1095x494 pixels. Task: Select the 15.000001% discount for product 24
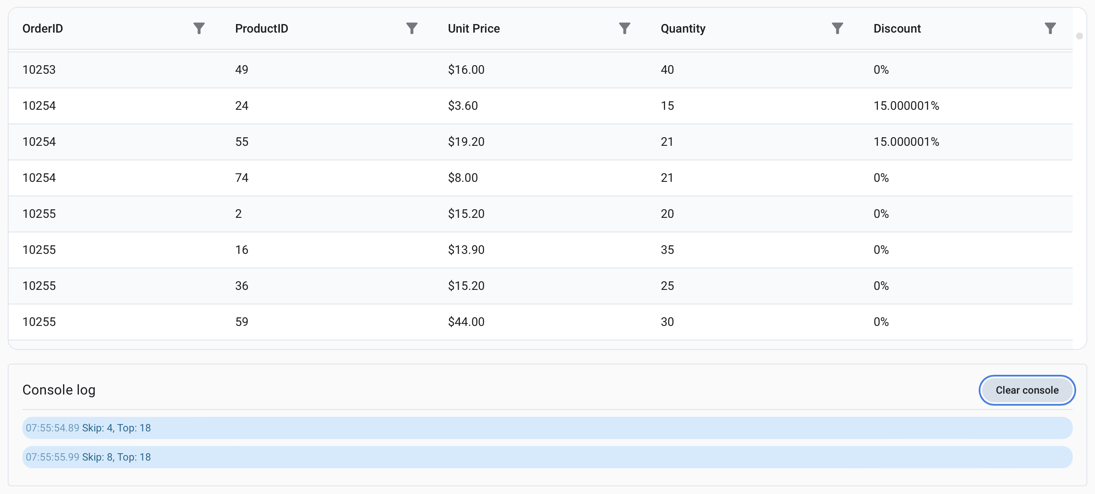(966, 106)
